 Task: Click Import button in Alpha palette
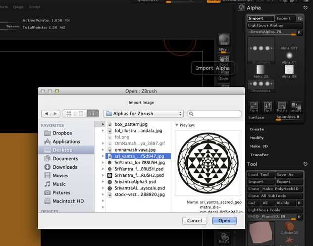pos(260,18)
